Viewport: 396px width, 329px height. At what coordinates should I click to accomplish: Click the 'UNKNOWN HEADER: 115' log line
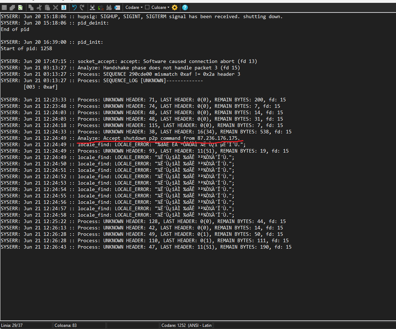[x=142, y=125]
